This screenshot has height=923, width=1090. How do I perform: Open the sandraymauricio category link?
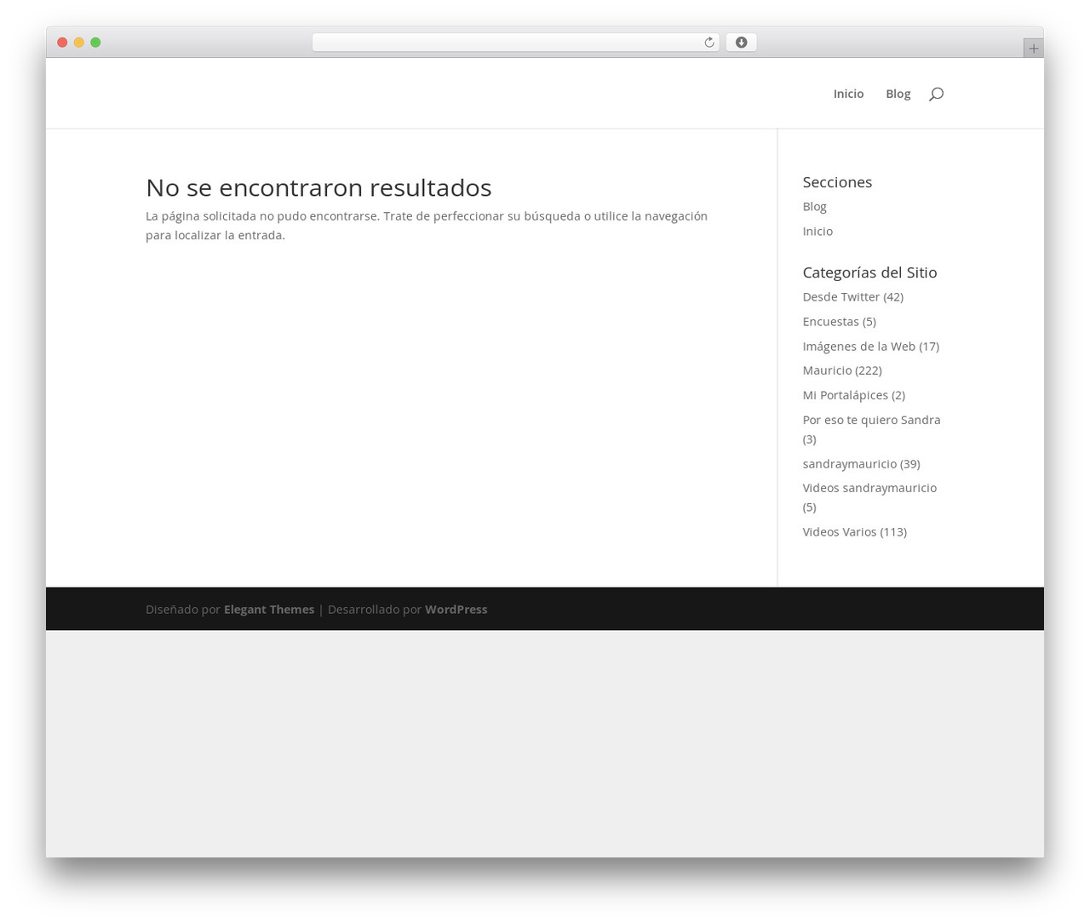849,463
